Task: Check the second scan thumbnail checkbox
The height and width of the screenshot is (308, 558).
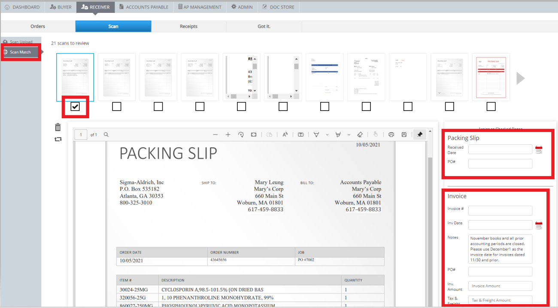Action: tap(117, 107)
